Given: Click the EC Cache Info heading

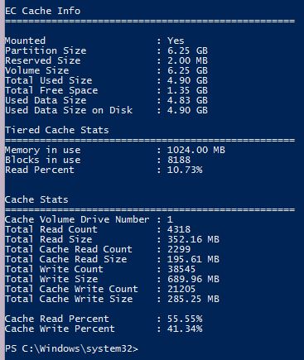Looking at the screenshot, I should pyautogui.click(x=43, y=11).
